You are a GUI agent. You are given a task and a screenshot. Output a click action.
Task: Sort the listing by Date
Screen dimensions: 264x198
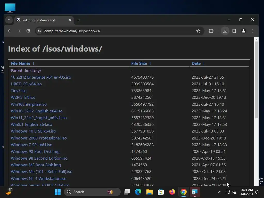pyautogui.click(x=198, y=63)
